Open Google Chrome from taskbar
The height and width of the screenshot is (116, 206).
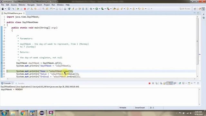pos(23,113)
